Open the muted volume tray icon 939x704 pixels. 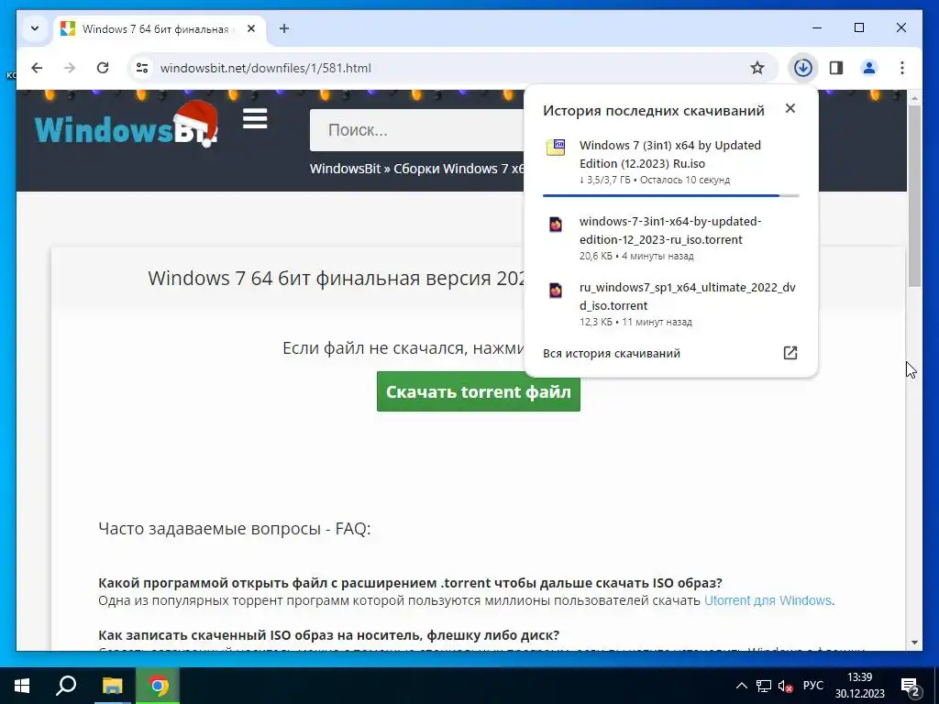(x=785, y=686)
